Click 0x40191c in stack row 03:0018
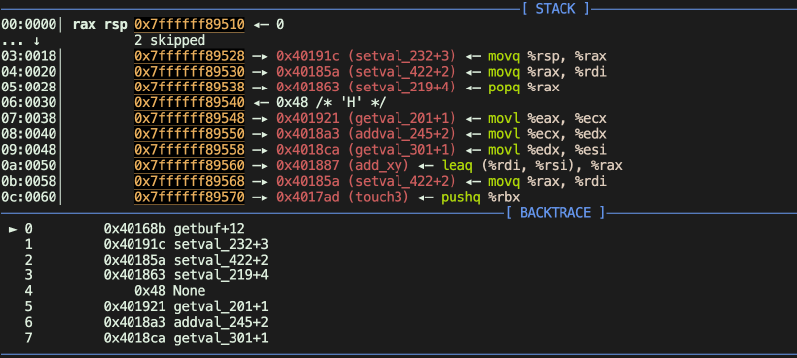 (x=308, y=56)
